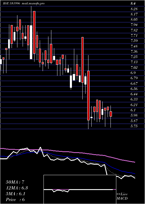This screenshot has width=145, height=204.
Task: Select the 7.48 price axis label
Action: (x=134, y=46)
